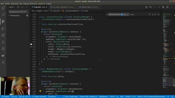Open the Source Control view icon
The image size is (175, 98).
click(3, 22)
